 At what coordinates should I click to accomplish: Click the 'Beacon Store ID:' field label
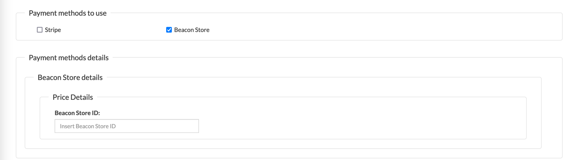click(77, 113)
